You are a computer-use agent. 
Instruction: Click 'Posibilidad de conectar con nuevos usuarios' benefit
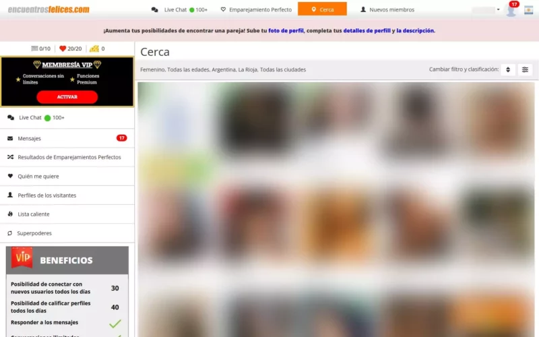(51, 288)
